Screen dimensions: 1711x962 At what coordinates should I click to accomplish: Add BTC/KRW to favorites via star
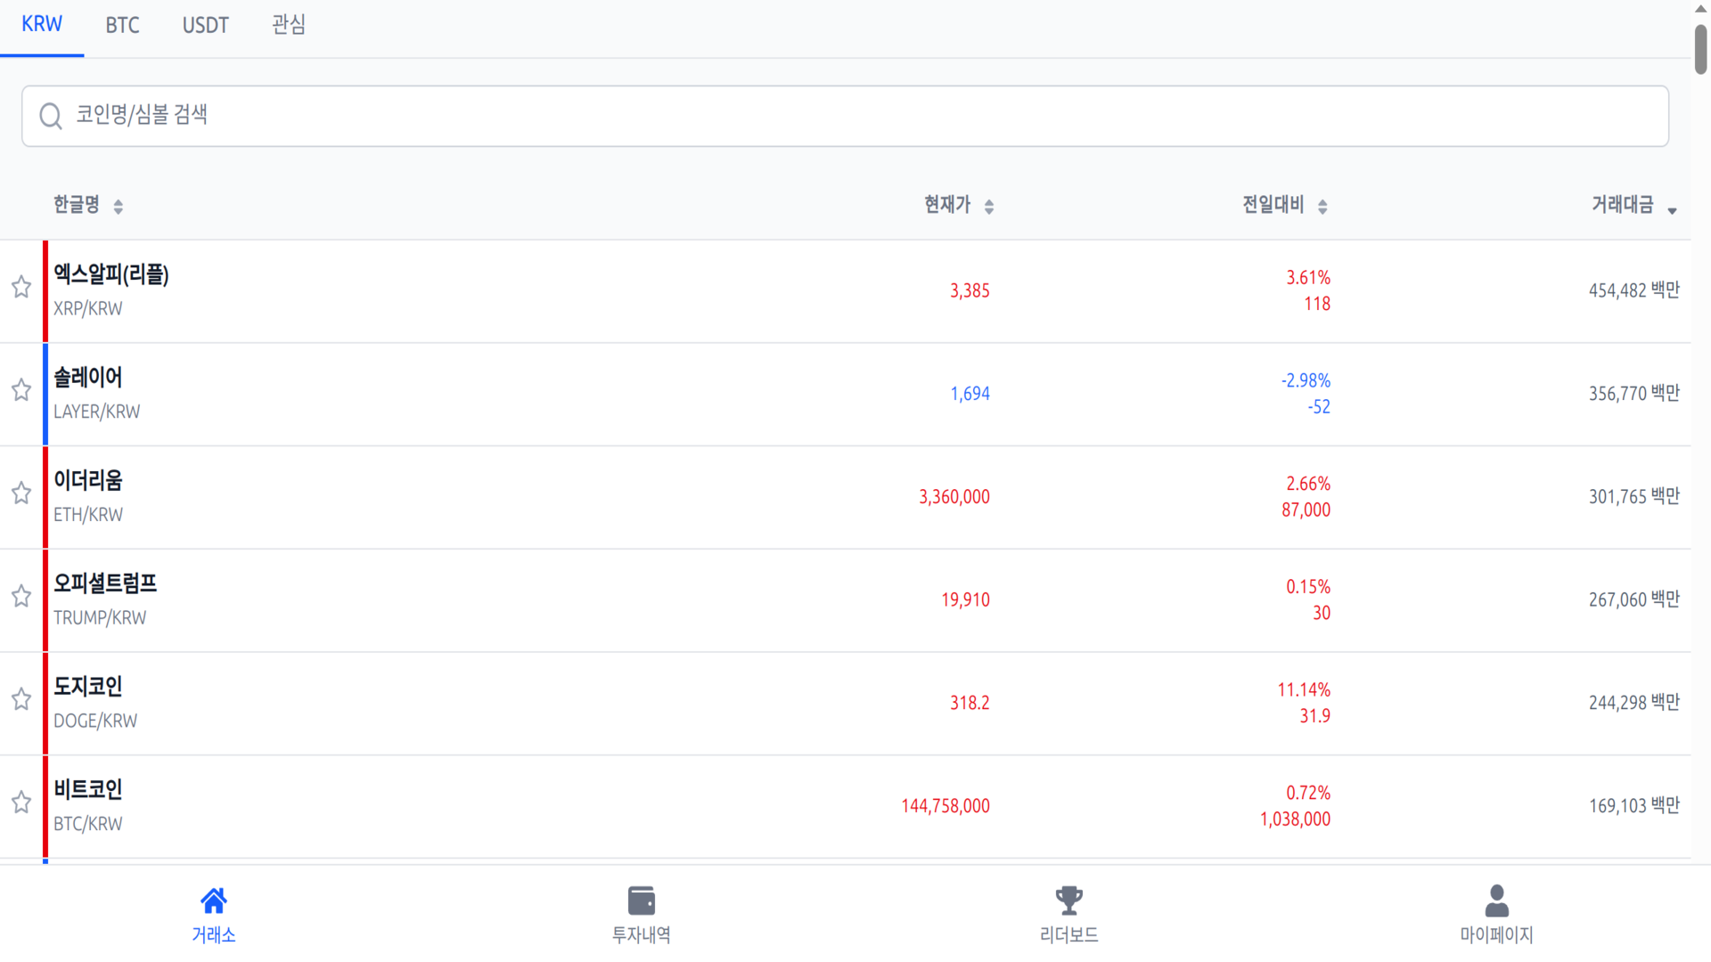pos(21,803)
